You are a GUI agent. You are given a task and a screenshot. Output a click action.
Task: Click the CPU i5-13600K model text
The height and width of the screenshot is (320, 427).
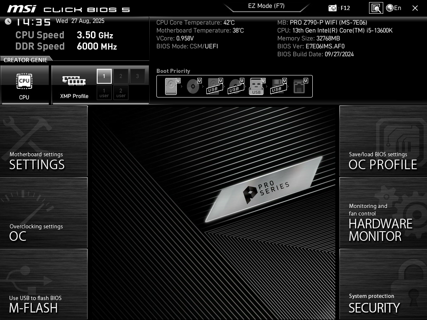[335, 30]
